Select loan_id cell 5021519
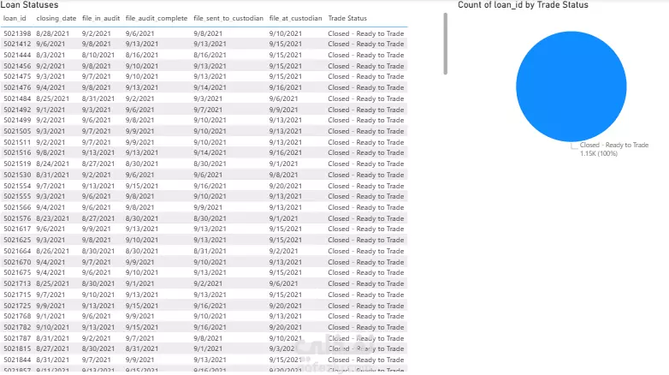 (x=17, y=164)
